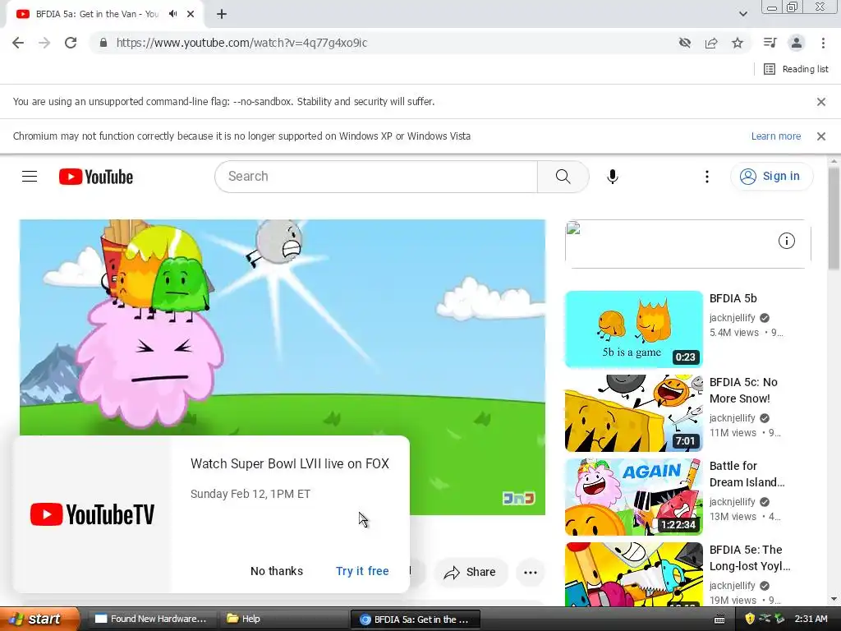Click the scrollbar down arrow
The width and height of the screenshot is (841, 631).
point(834,599)
